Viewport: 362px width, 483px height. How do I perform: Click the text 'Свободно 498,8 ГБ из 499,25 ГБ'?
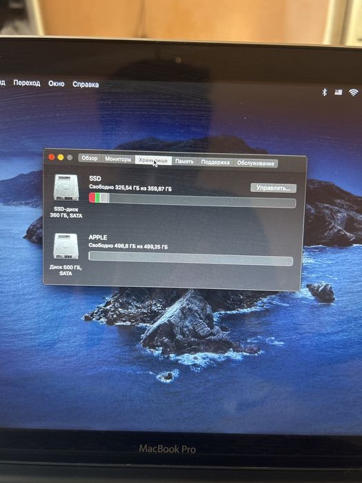[x=128, y=246]
